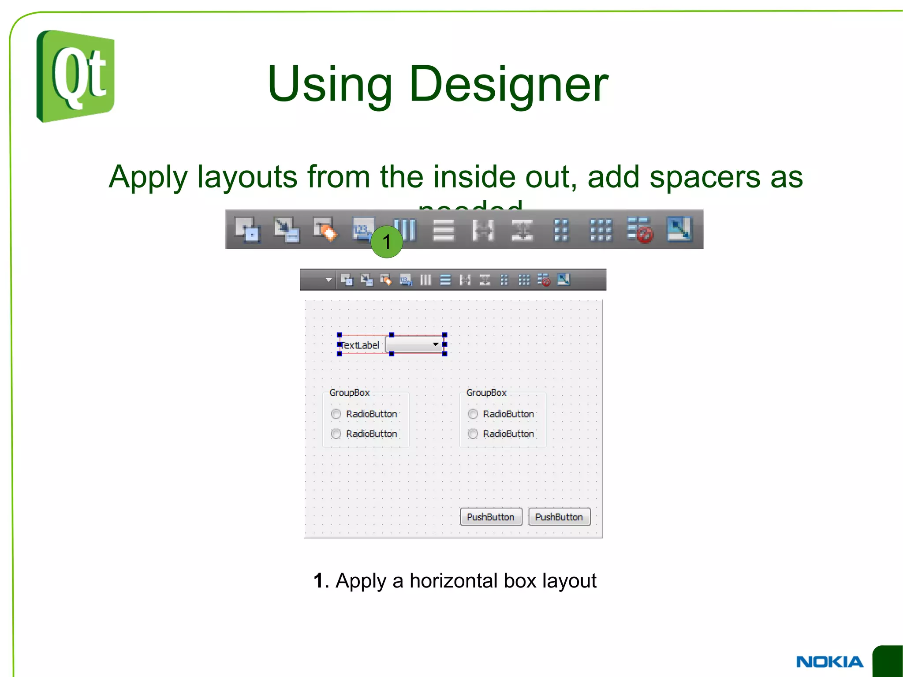Click Edit Signals/Slots icon in large toolbar
The width and height of the screenshot is (903, 677).
click(x=286, y=230)
